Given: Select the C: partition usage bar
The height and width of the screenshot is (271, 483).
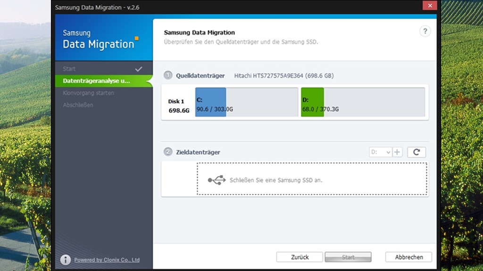Looking at the screenshot, I should click(247, 102).
